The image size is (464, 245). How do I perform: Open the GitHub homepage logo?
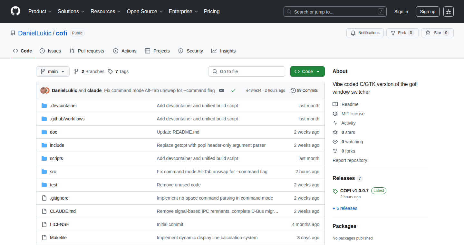coord(15,11)
